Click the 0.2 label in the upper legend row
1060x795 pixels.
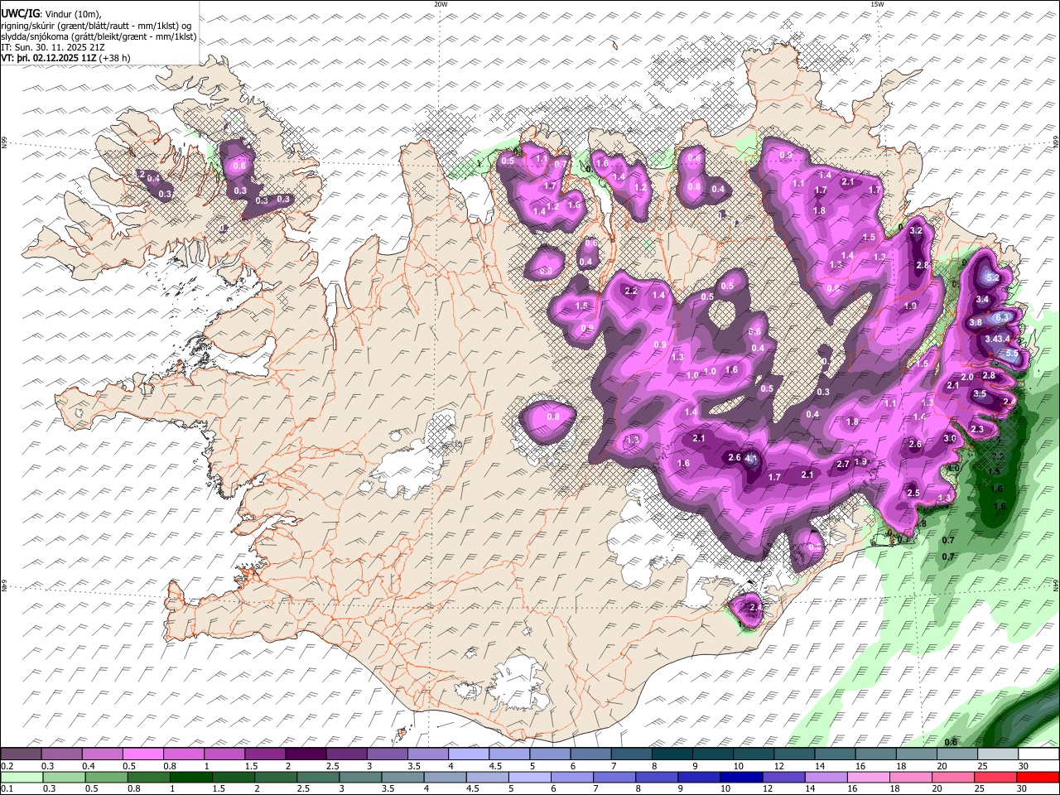click(x=7, y=765)
